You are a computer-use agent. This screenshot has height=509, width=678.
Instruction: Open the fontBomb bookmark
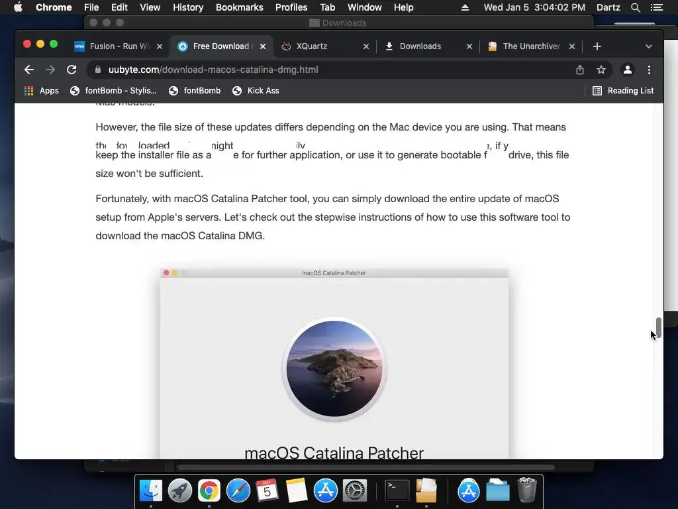pyautogui.click(x=195, y=90)
